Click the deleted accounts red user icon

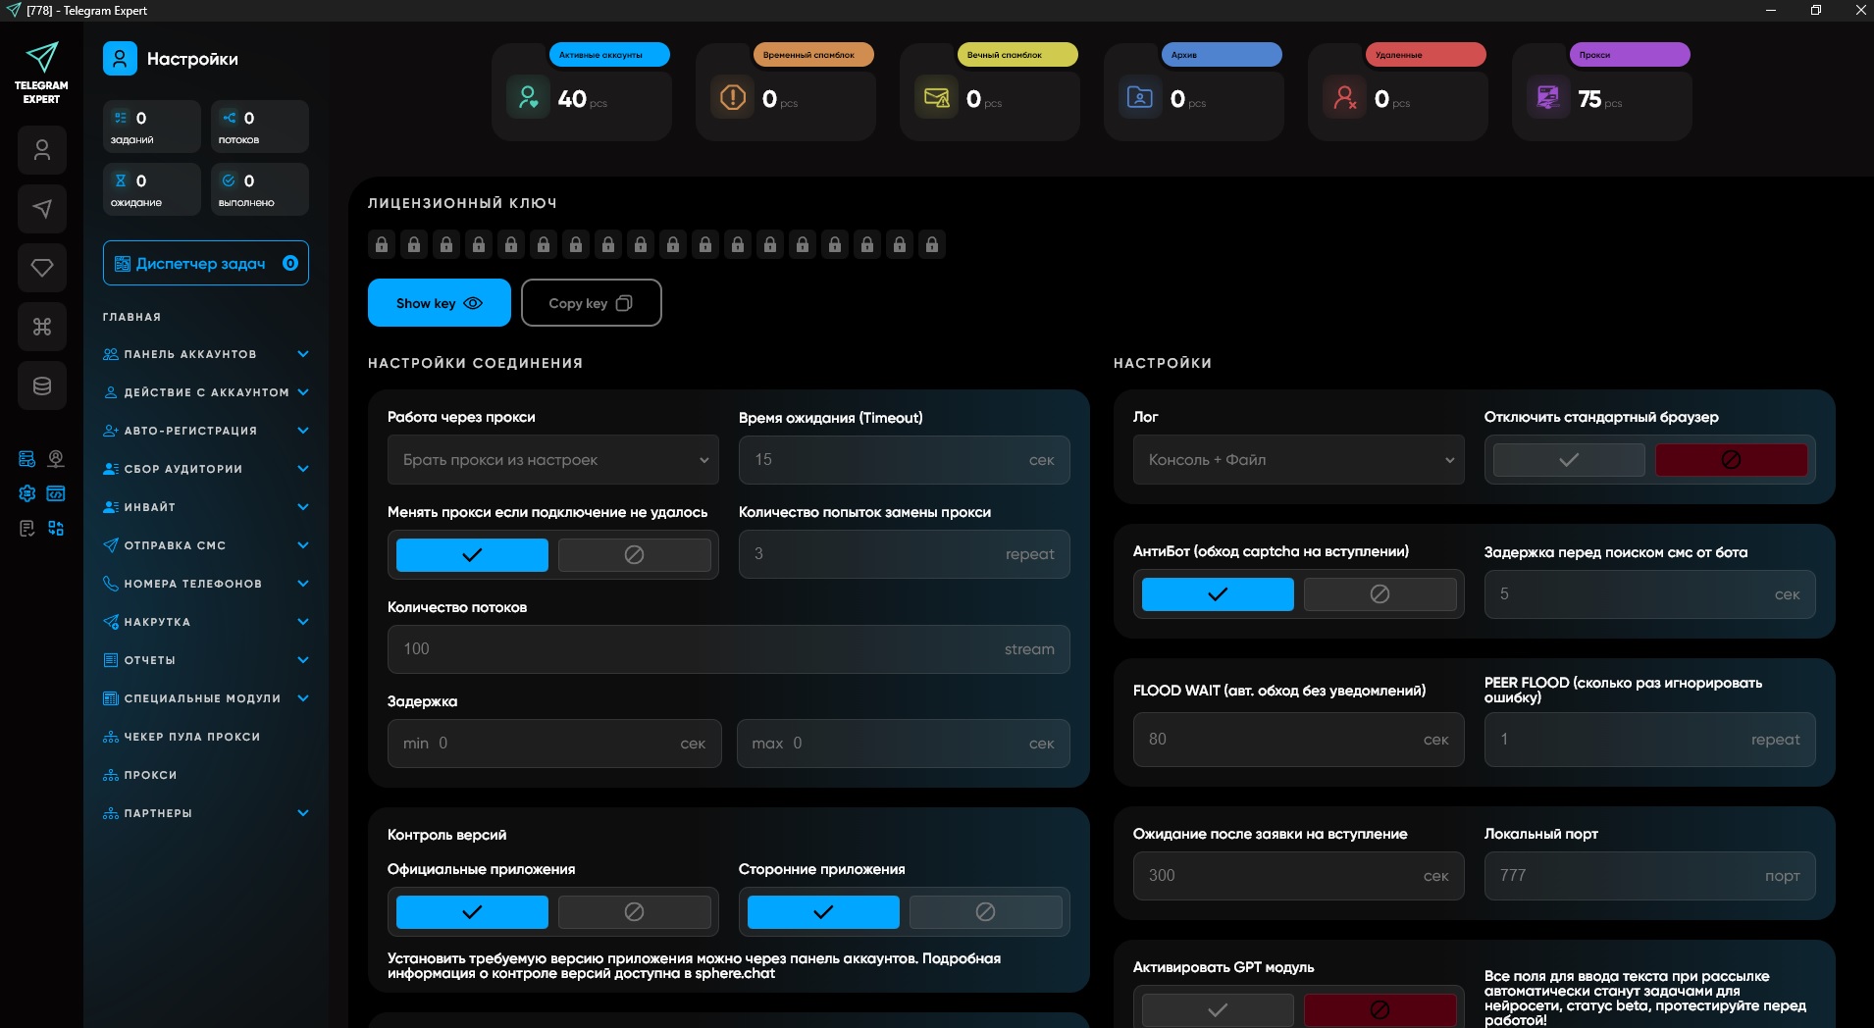pos(1344,97)
